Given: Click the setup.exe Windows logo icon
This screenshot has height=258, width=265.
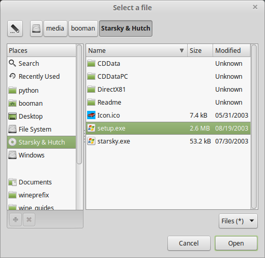Looking at the screenshot, I should (x=91, y=128).
